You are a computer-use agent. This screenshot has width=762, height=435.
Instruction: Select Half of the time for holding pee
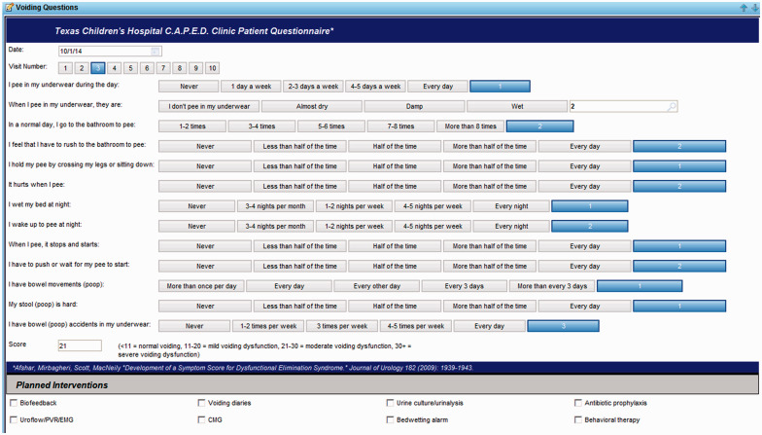coord(395,165)
